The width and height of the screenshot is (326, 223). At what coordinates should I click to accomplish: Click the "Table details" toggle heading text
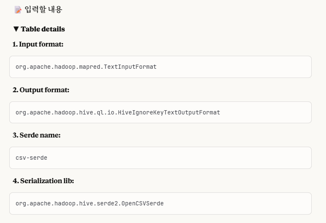[43, 29]
